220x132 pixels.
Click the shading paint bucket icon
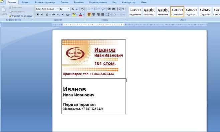coord(115,15)
